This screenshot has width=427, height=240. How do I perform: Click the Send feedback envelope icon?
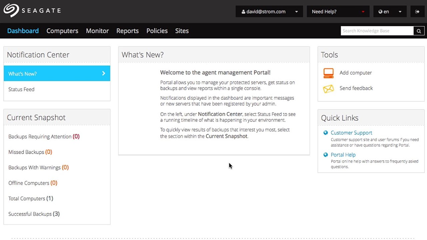pos(328,89)
